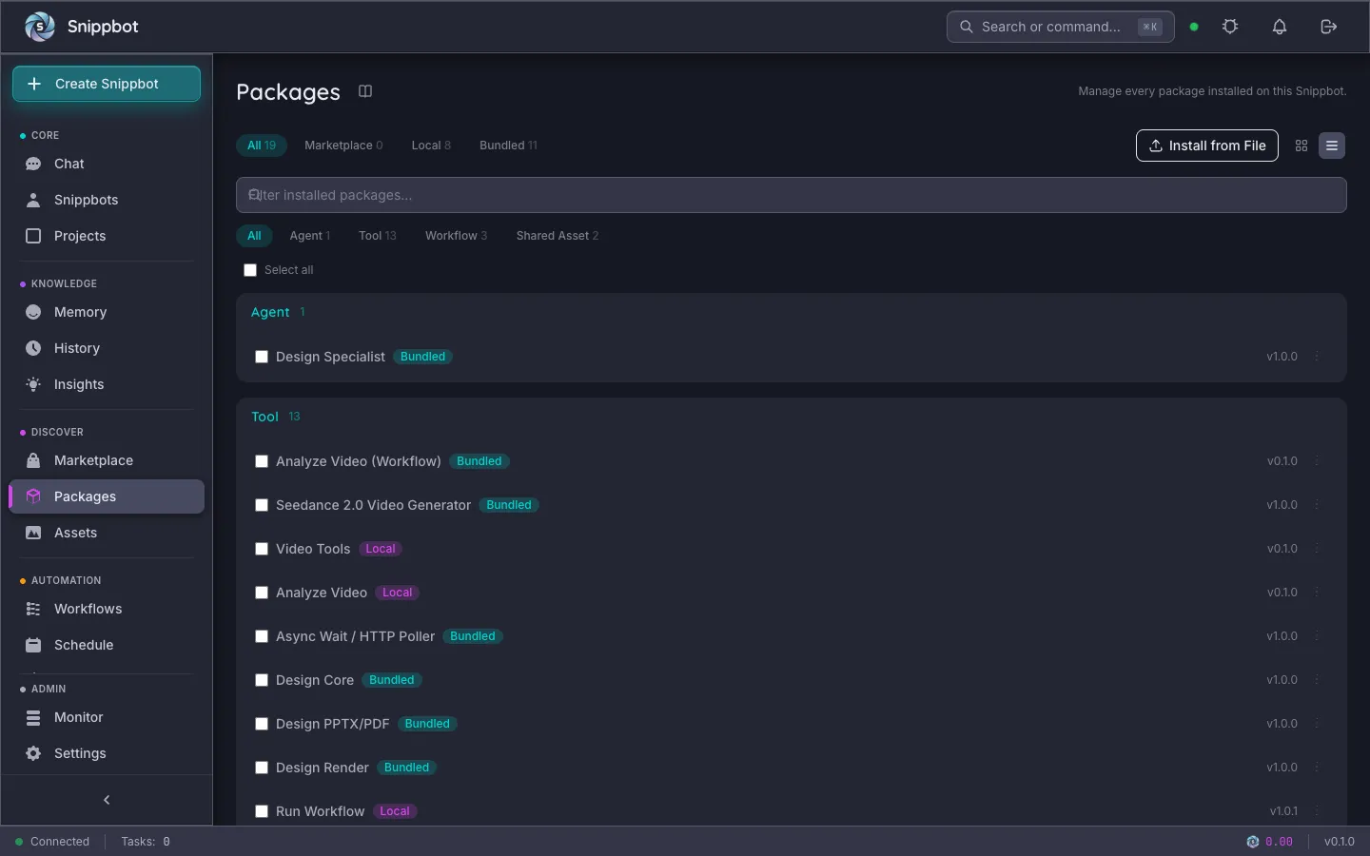
Task: Check the Seedance 2.0 Video Generator package
Action: (x=262, y=505)
